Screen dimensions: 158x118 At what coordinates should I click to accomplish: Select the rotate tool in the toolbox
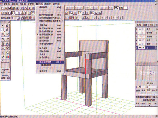7,26
